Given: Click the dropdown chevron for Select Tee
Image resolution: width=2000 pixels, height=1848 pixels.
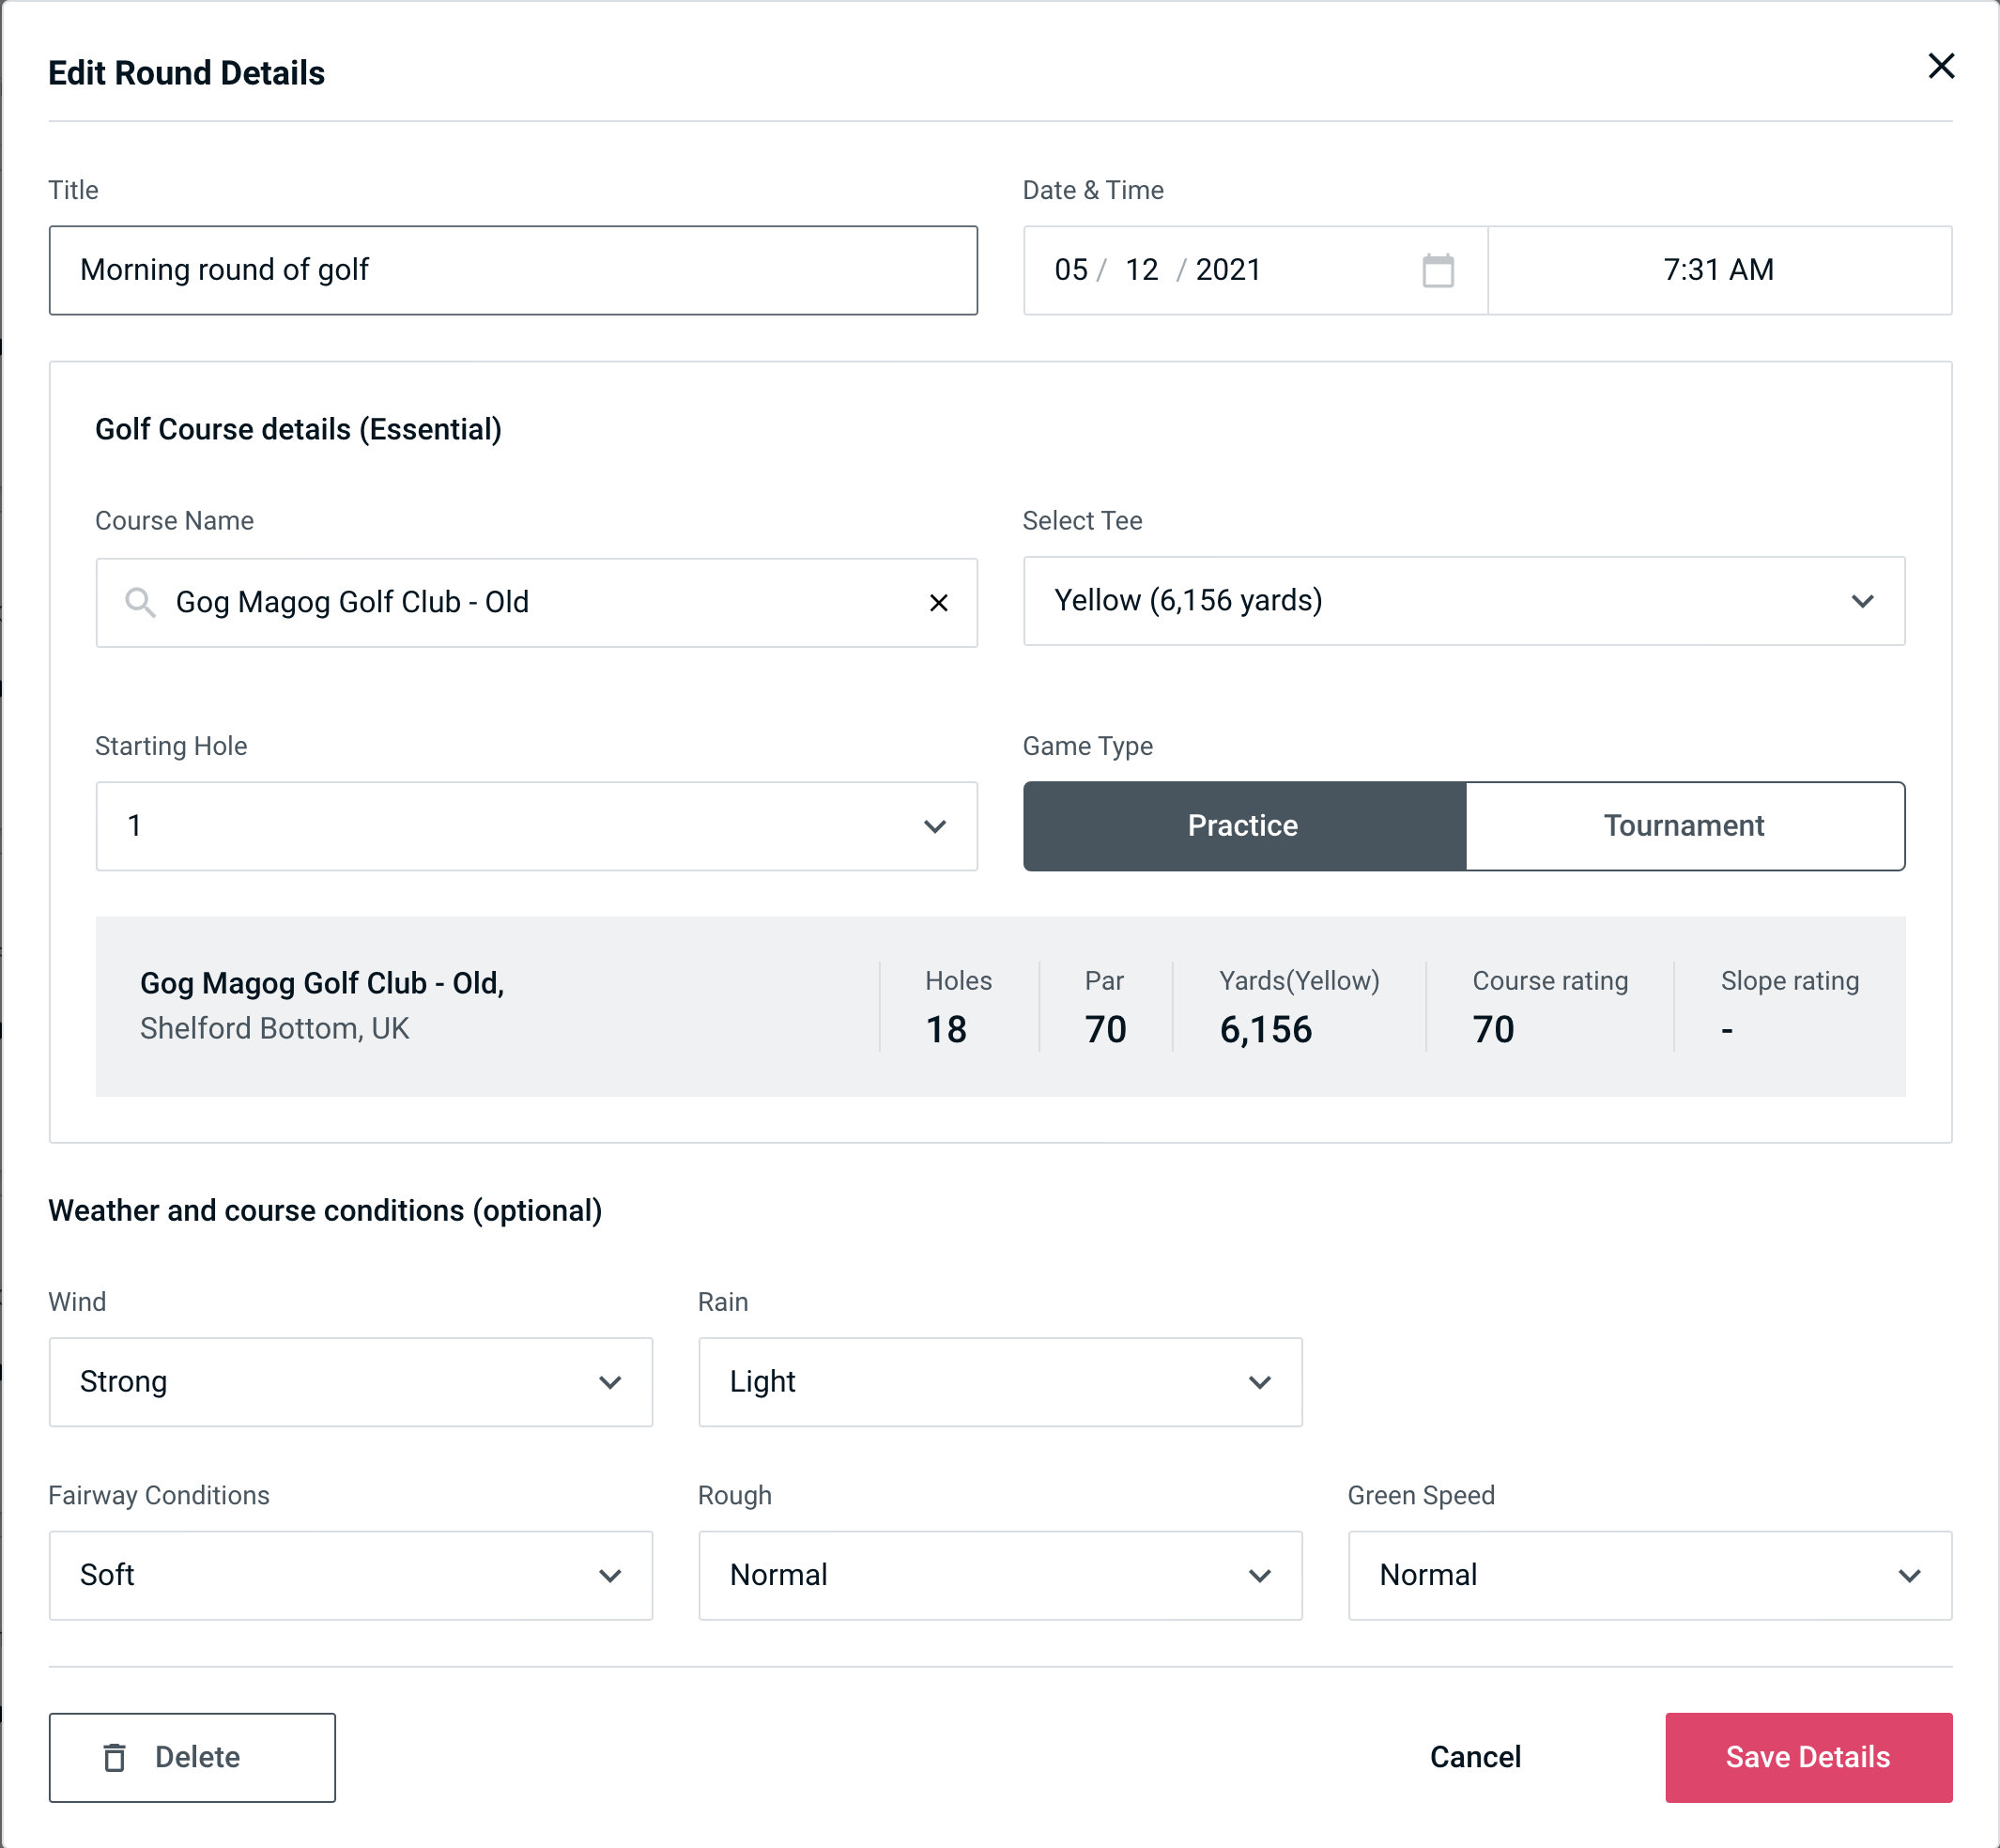Looking at the screenshot, I should click(x=1868, y=601).
